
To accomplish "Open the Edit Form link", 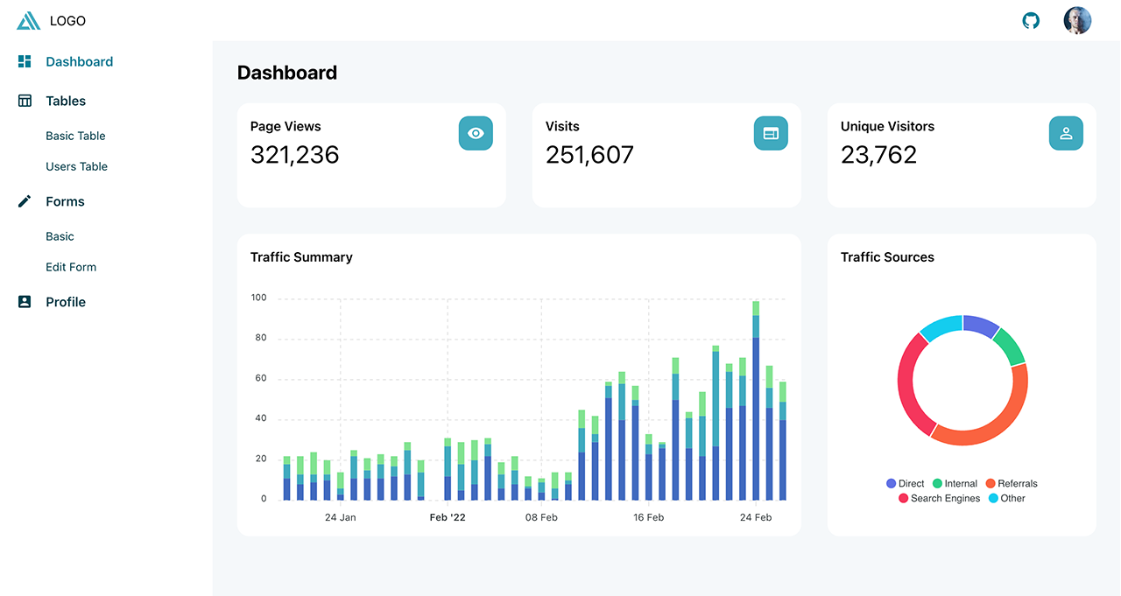I will click(x=71, y=267).
